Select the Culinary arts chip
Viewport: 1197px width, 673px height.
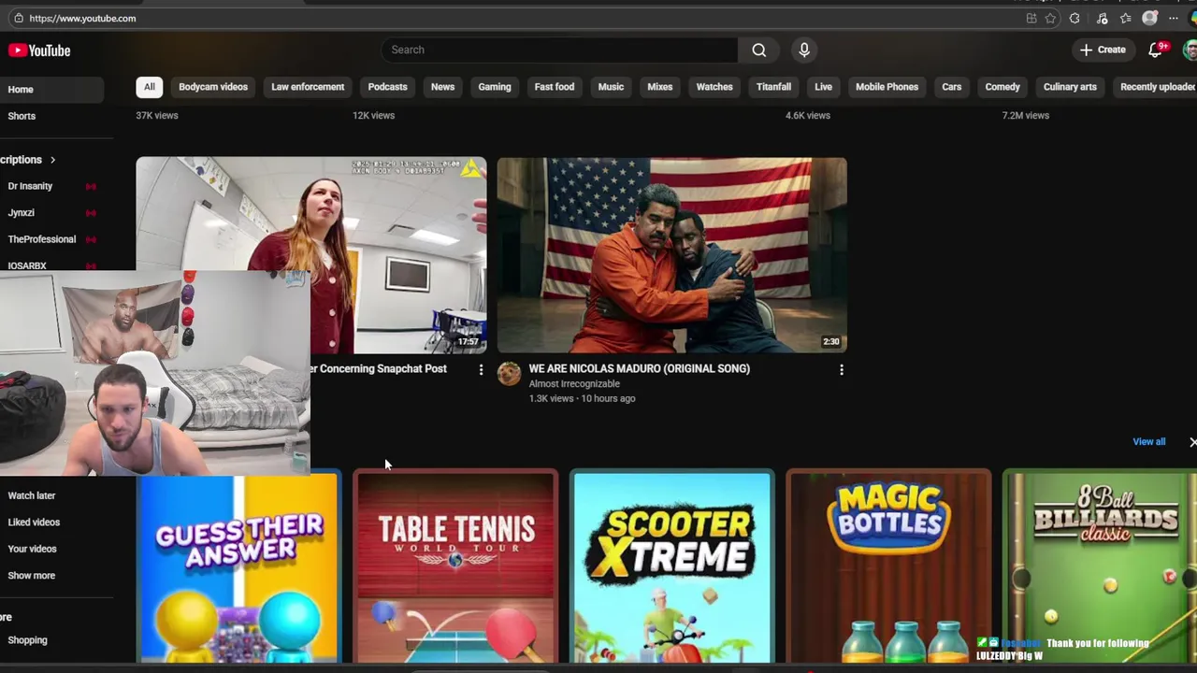pyautogui.click(x=1070, y=87)
